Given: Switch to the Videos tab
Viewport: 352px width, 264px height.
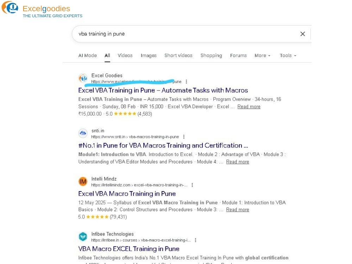Looking at the screenshot, I should [x=125, y=56].
